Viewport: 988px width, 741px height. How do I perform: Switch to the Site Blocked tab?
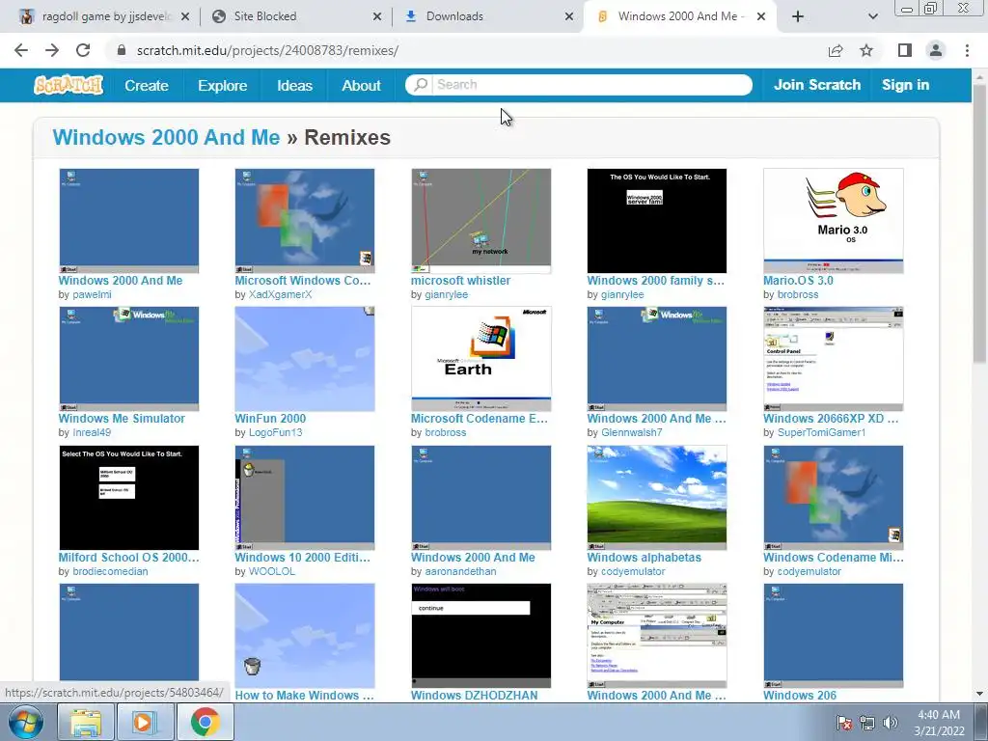point(296,16)
